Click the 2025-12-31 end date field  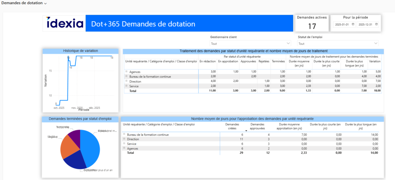[366, 25]
